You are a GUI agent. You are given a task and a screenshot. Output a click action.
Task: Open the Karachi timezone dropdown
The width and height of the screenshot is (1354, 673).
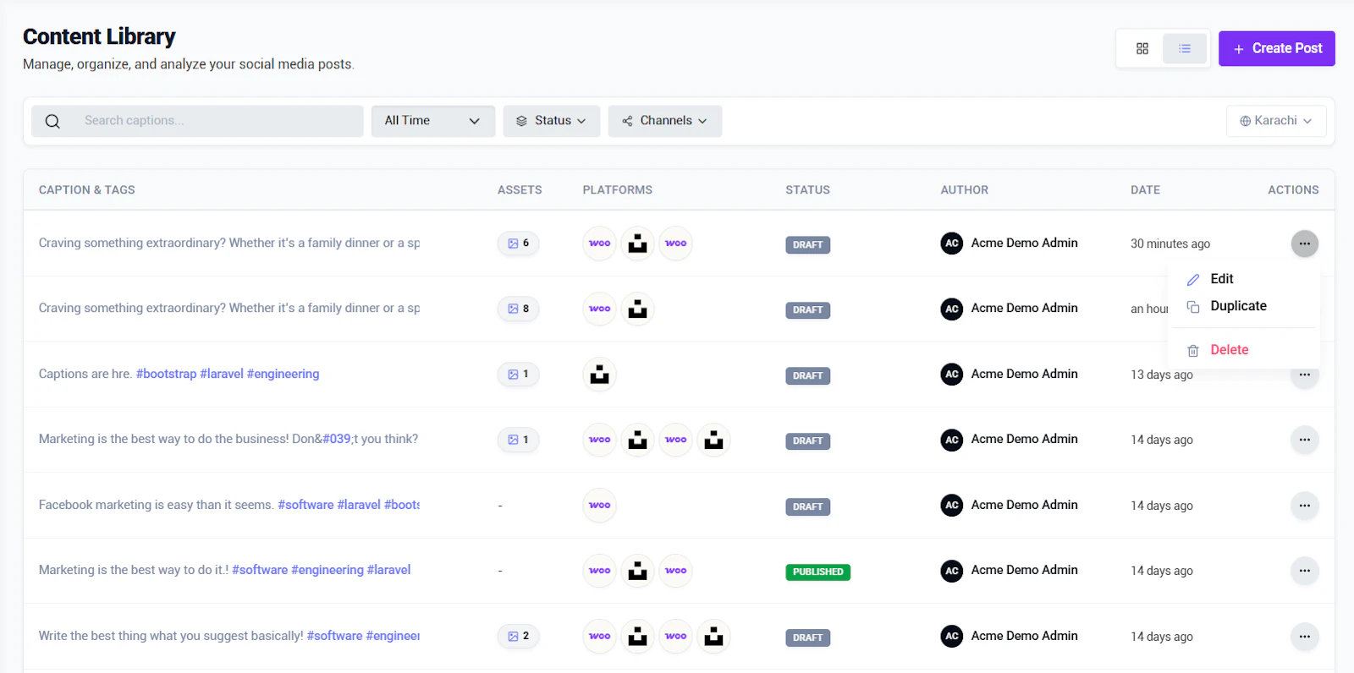click(x=1275, y=121)
